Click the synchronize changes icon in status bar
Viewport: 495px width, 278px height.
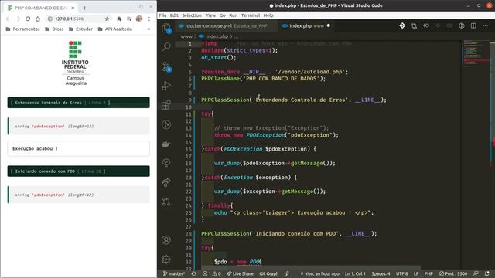(x=194, y=273)
